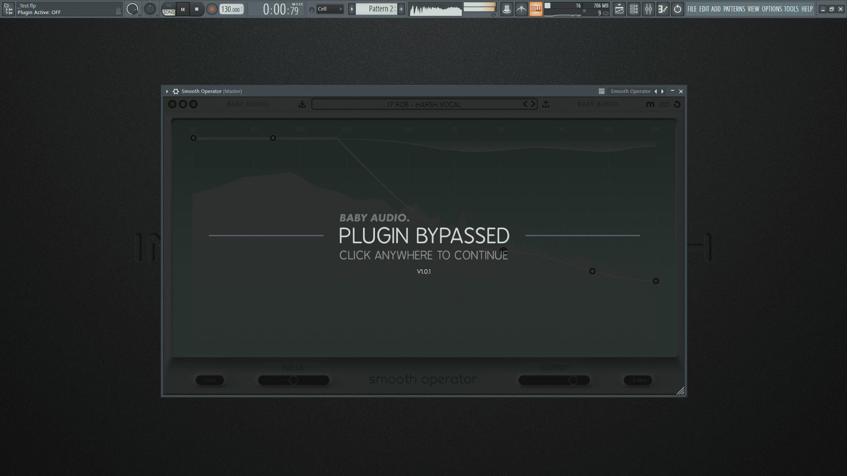The image size is (847, 476).
Task: Click the rightmost EQ curve node
Action: coord(656,281)
